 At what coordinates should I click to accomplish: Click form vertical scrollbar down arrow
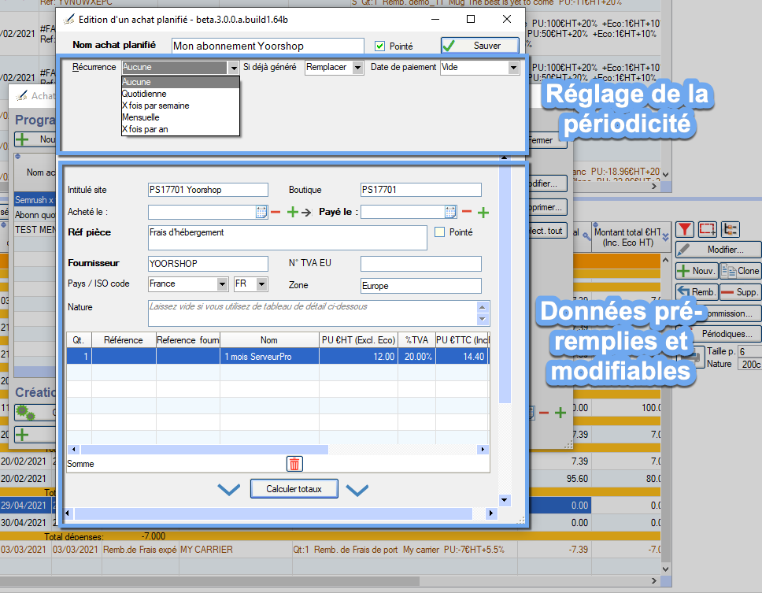click(505, 500)
